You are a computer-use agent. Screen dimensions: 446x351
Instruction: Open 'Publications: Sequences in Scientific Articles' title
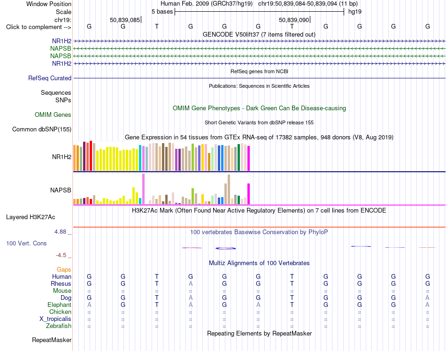click(x=259, y=86)
